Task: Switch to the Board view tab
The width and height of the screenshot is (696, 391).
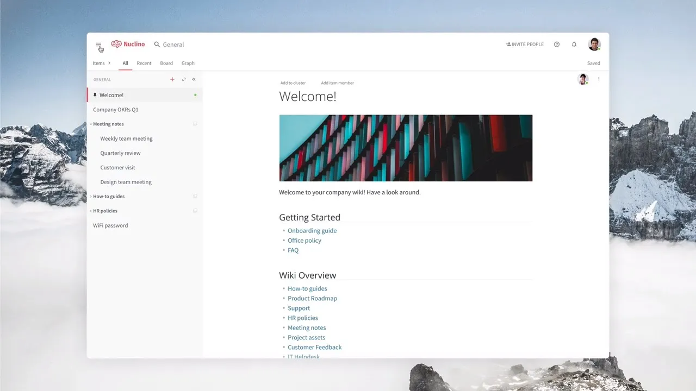Action: 166,63
